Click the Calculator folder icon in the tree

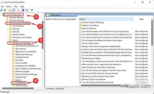(x=13, y=60)
